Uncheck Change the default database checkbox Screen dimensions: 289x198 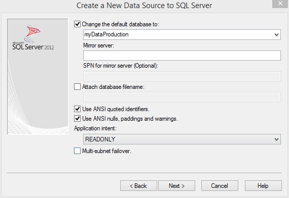77,24
